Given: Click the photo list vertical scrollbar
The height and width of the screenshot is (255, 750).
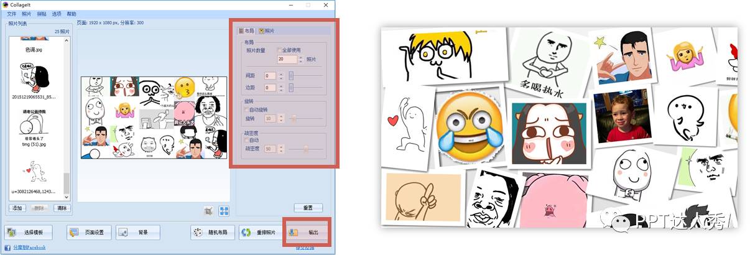Looking at the screenshot, I should click(x=67, y=118).
